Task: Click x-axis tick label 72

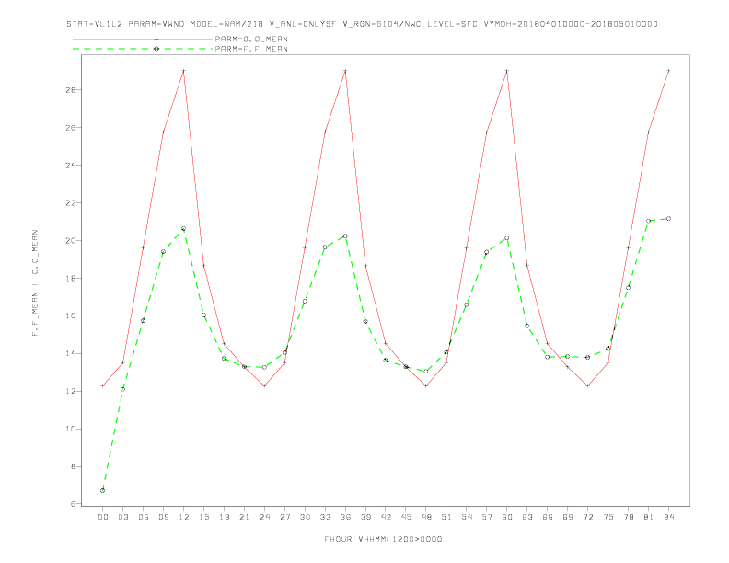Action: pos(587,517)
